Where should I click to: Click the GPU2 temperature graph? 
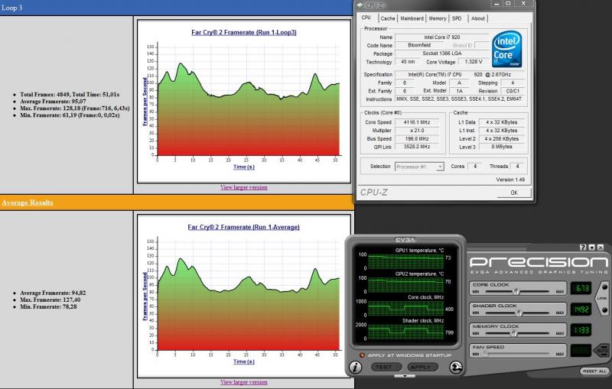click(406, 285)
